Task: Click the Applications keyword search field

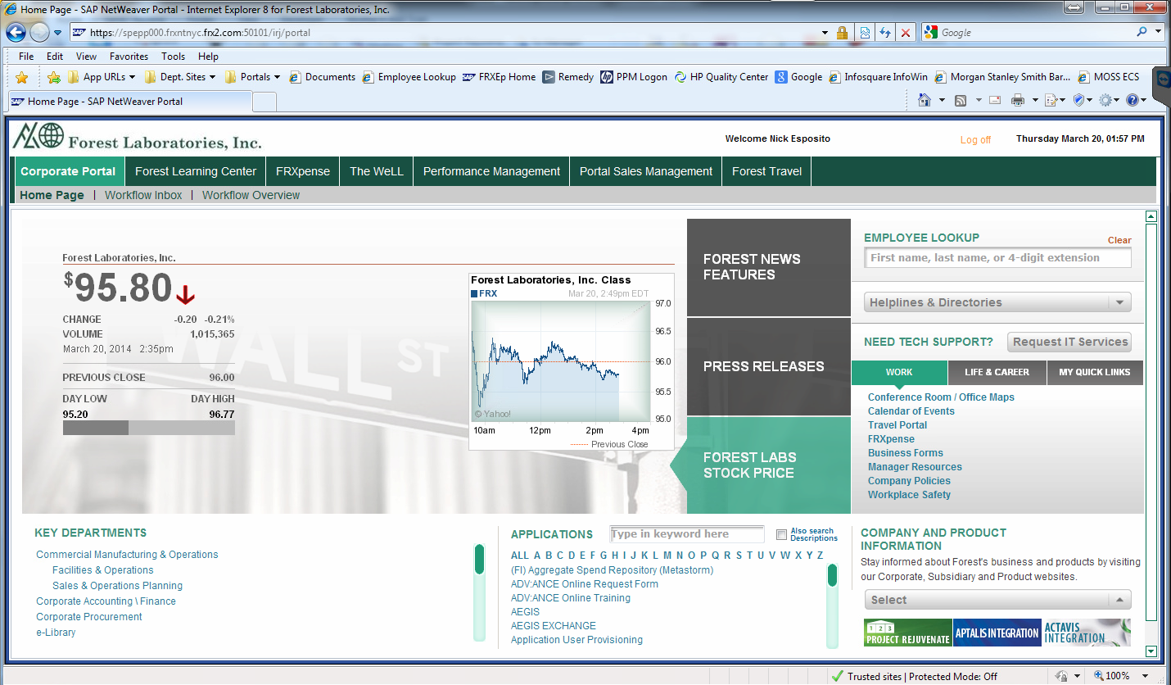Action: (x=687, y=534)
